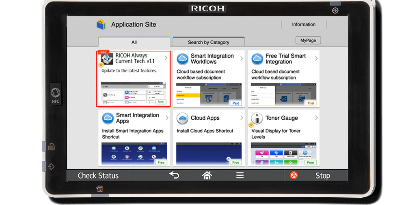
Task: Select the "Smart Integration Workflows" title
Action: pyautogui.click(x=212, y=59)
